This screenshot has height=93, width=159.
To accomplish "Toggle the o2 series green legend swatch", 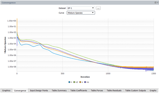I will (x=74, y=82).
